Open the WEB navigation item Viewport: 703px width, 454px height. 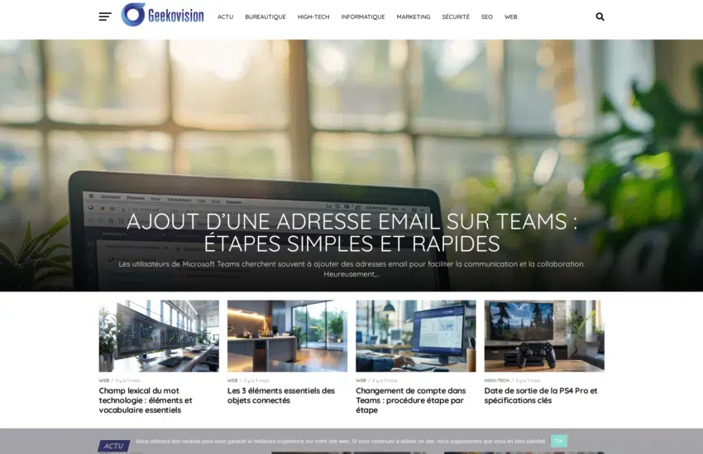pos(511,17)
